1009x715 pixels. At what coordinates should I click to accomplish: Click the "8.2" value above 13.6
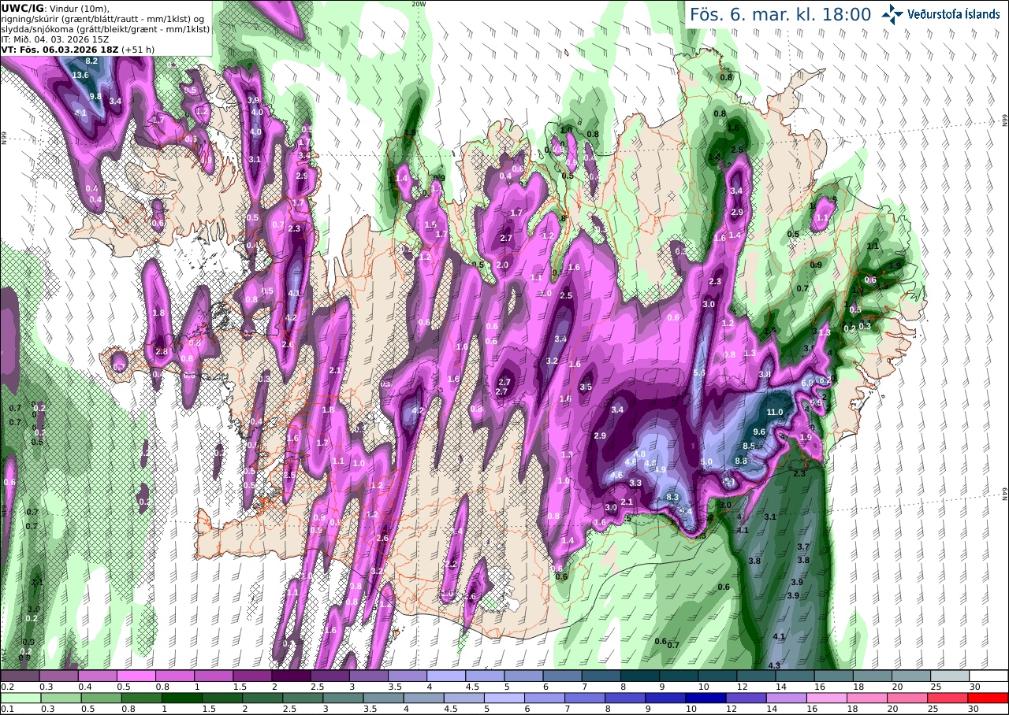coord(91,61)
